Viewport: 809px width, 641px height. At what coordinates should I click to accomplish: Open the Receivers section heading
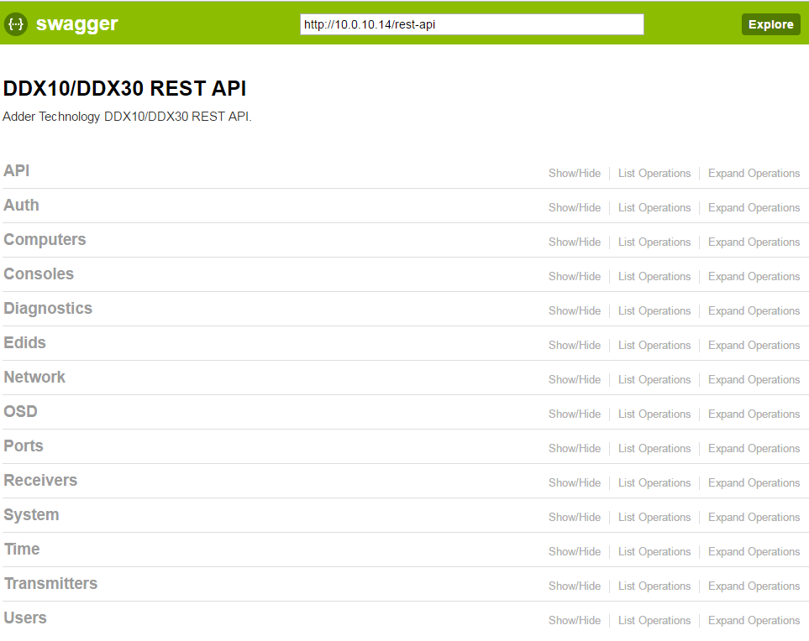pyautogui.click(x=40, y=481)
